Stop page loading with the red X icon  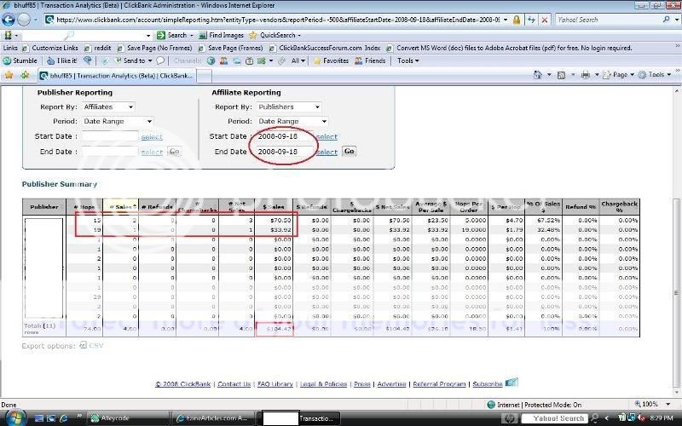pyautogui.click(x=545, y=20)
